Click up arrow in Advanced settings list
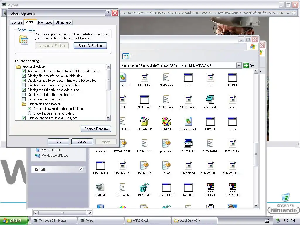Screen dimensions: 300x225 point(108,67)
